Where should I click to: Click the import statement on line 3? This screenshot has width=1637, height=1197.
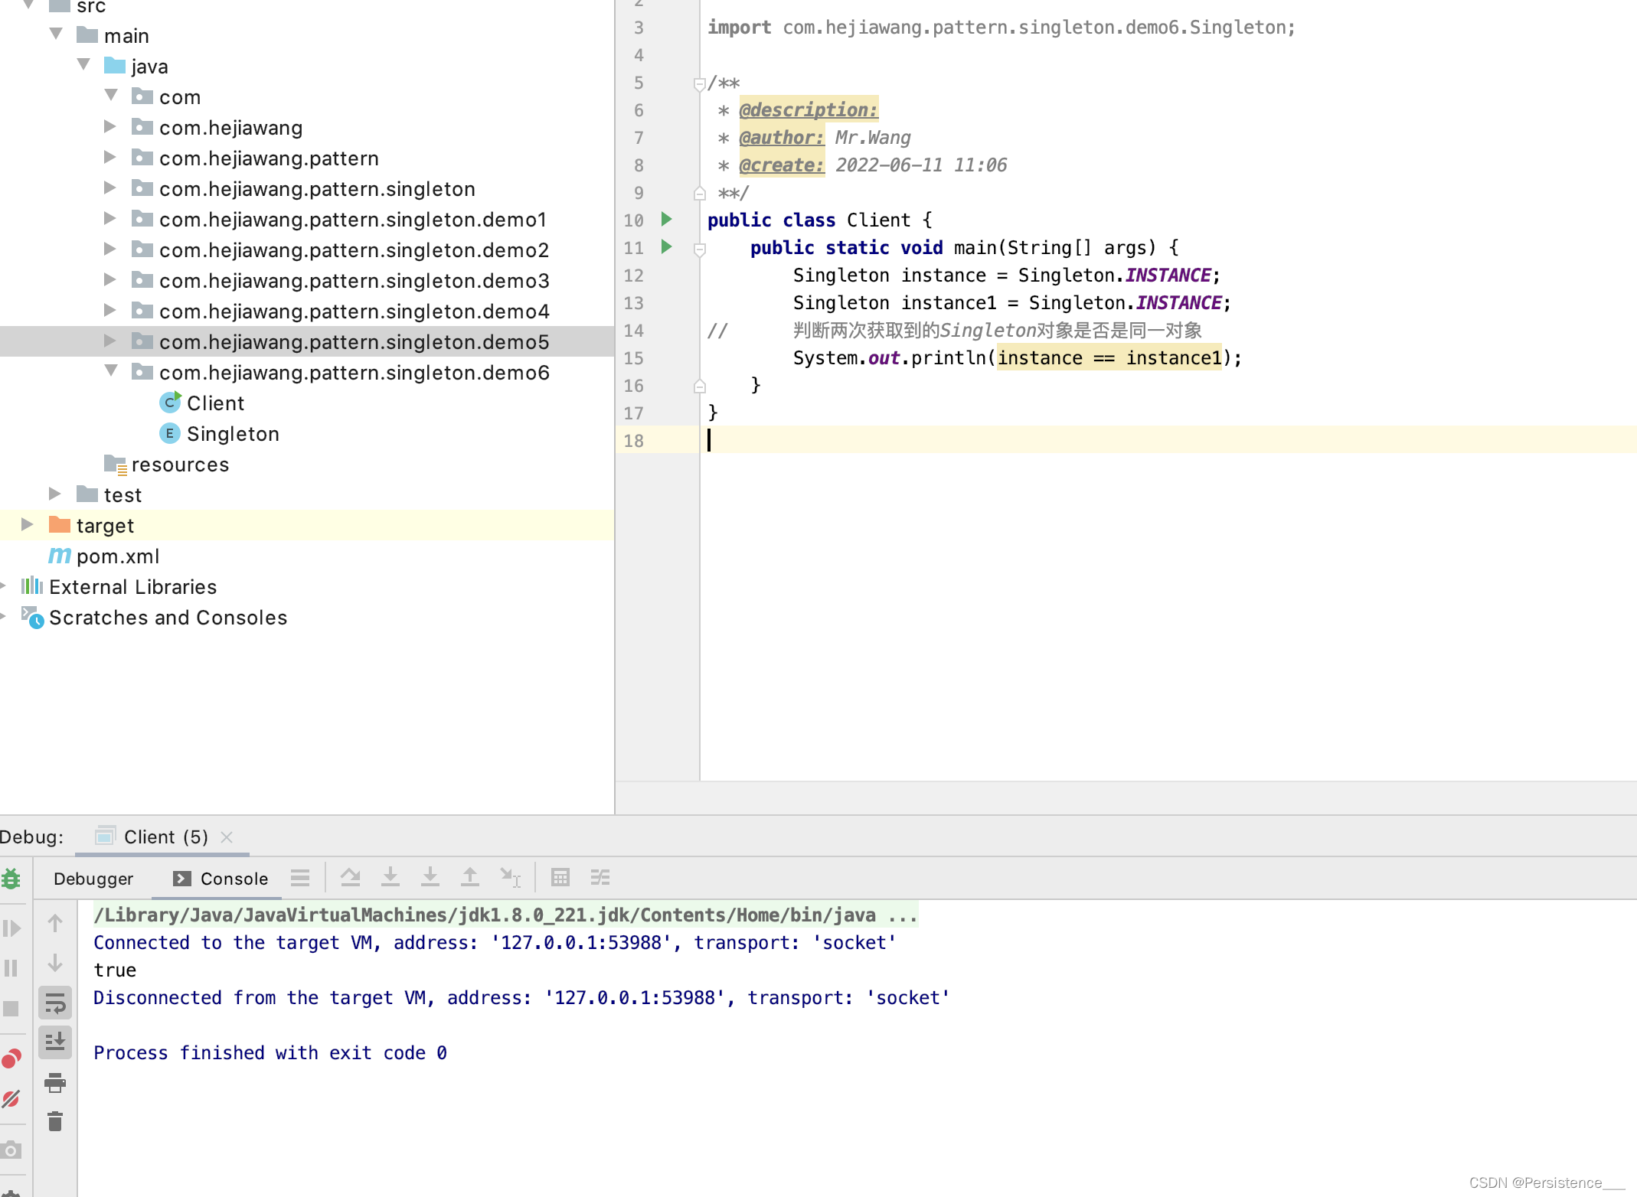(1000, 27)
